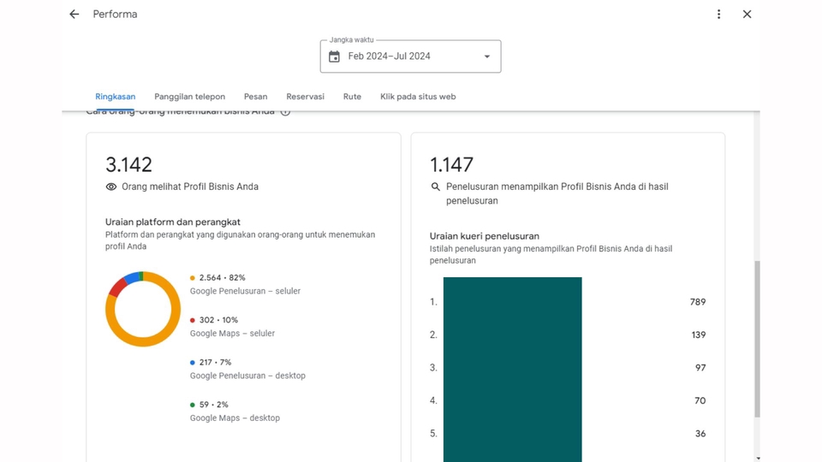The image size is (822, 462).
Task: Select the Google Penelusuran – desktop label
Action: (247, 376)
